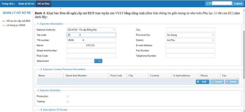Collapse the Description Of Goods section

pyautogui.click(x=39, y=110)
